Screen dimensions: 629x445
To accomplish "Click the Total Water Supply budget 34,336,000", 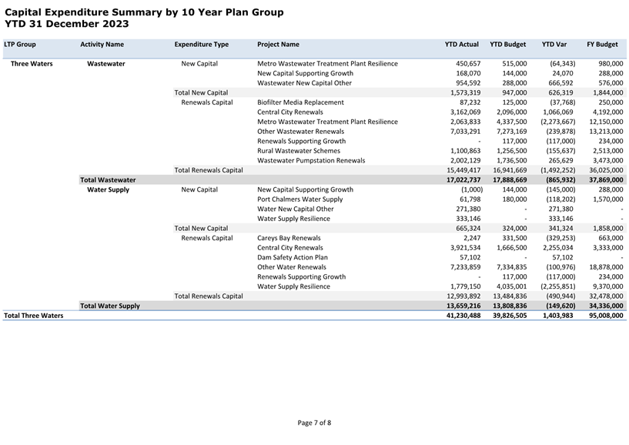I will (606, 306).
